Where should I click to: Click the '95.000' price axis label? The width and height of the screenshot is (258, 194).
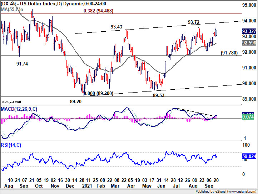click(249, 5)
